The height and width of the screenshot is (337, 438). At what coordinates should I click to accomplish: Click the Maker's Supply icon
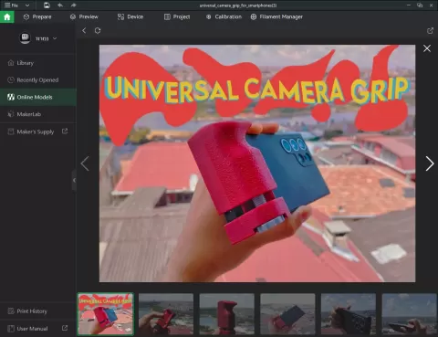(11, 132)
